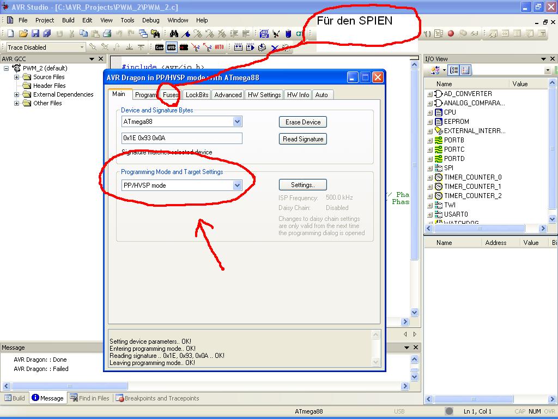Click the pin icon beside Trace Disabled
The width and height of the screenshot is (558, 419).
pyautogui.click(x=93, y=47)
